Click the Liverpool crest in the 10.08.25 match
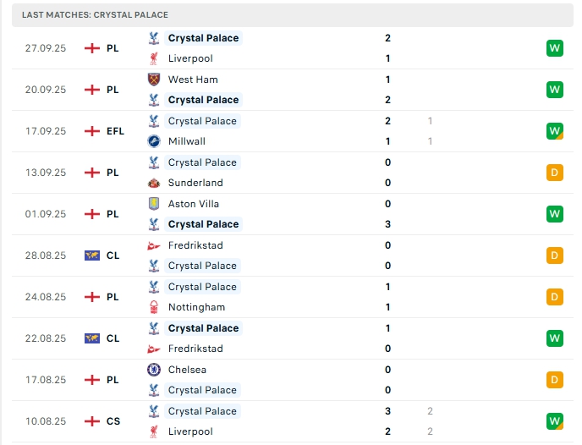The height and width of the screenshot is (445, 582). [x=154, y=431]
